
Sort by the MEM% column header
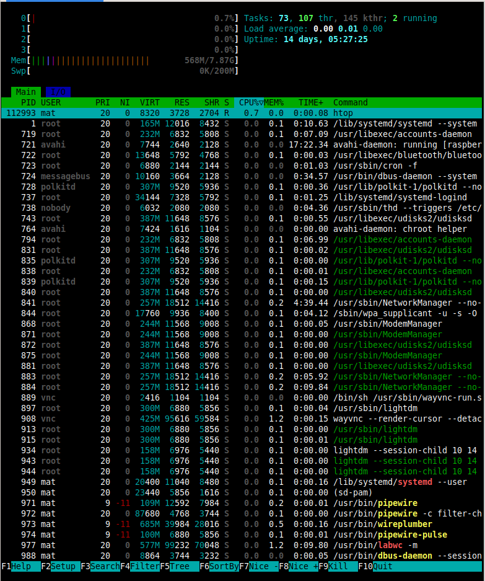pyautogui.click(x=274, y=103)
